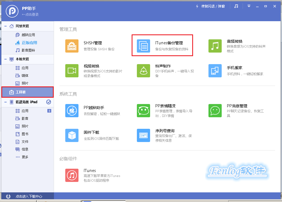Click the SHSH管理 title text
Viewport: 282px width, 202px height.
[x=93, y=43]
